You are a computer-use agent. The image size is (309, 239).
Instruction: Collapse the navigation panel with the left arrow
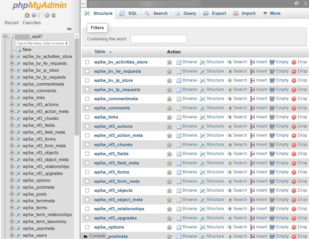(83, 4)
